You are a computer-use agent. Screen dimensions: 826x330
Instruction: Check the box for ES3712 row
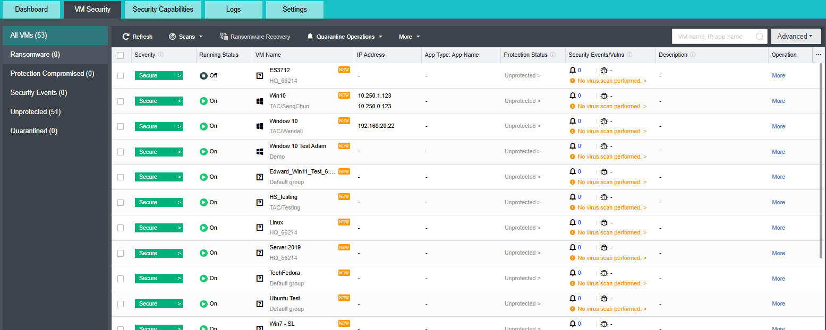(x=121, y=76)
